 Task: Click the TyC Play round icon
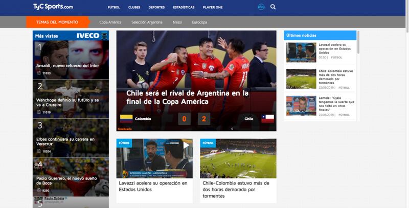[x=261, y=7]
